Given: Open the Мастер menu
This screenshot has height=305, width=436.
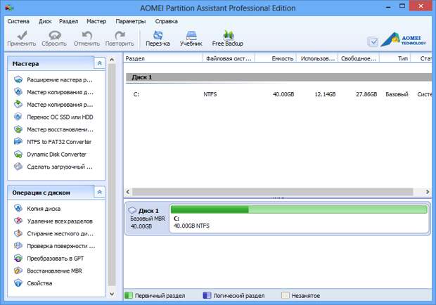Looking at the screenshot, I should pos(96,21).
